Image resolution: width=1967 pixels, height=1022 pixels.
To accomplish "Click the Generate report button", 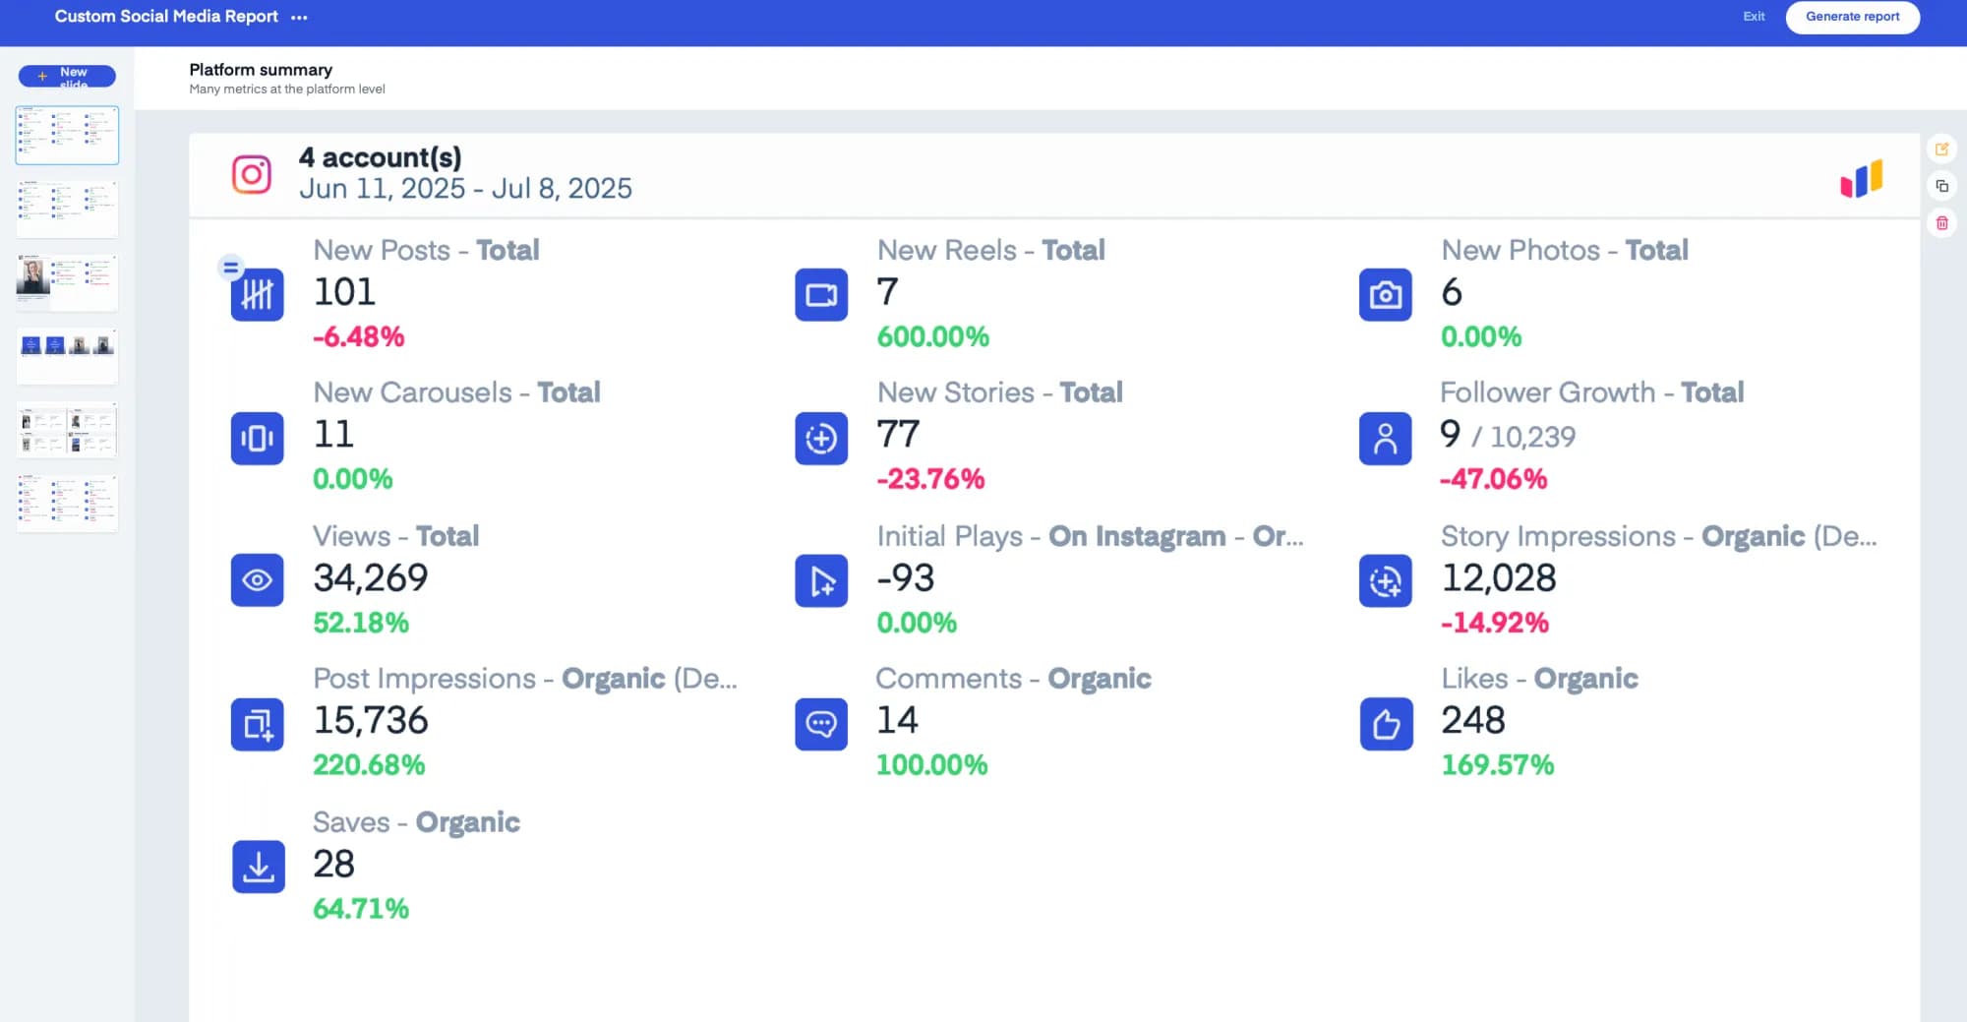I will 1852,17.
